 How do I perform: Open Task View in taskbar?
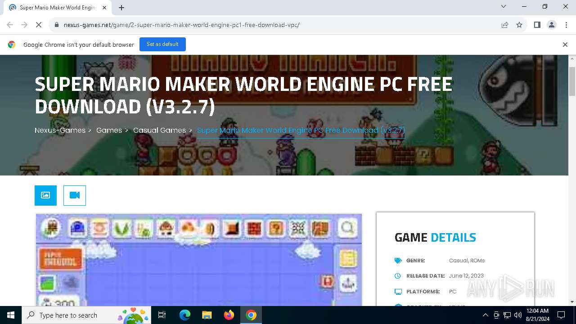coord(162,315)
